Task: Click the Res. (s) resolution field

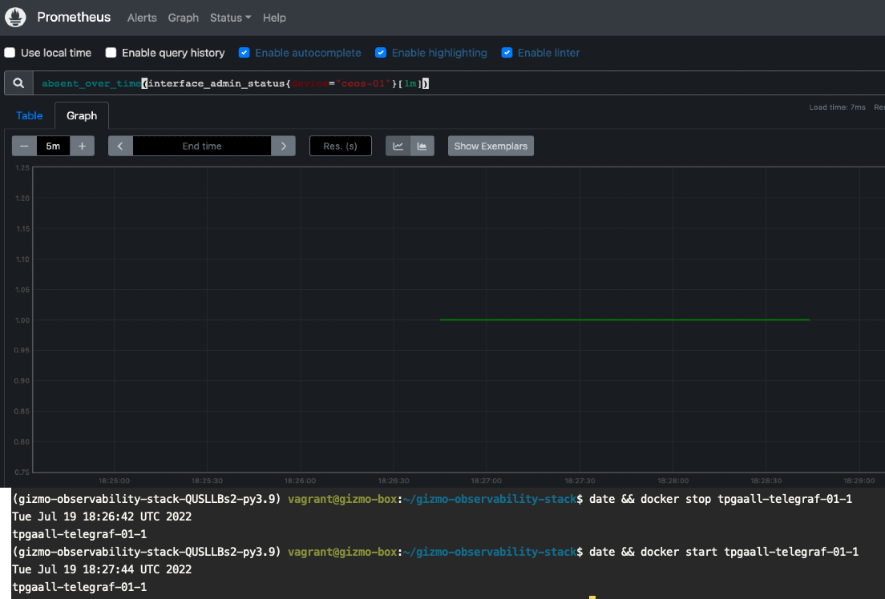Action: pyautogui.click(x=341, y=146)
